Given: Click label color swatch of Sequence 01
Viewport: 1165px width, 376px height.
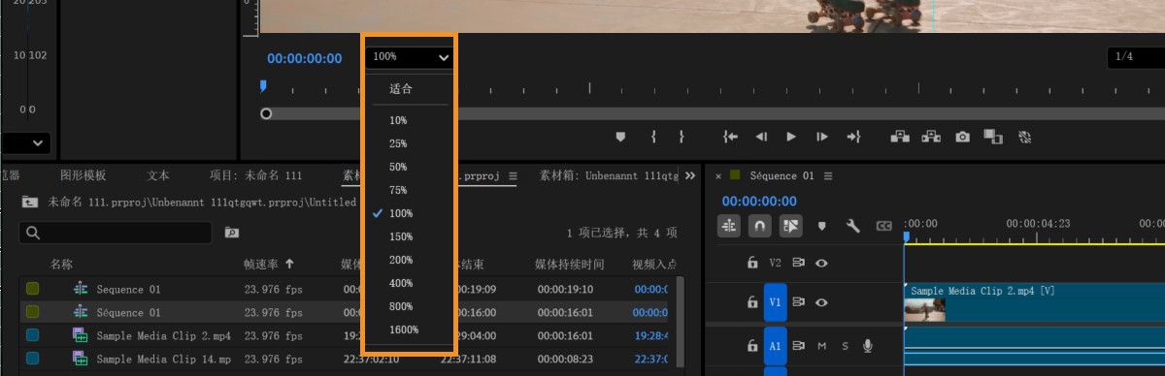Looking at the screenshot, I should (32, 289).
